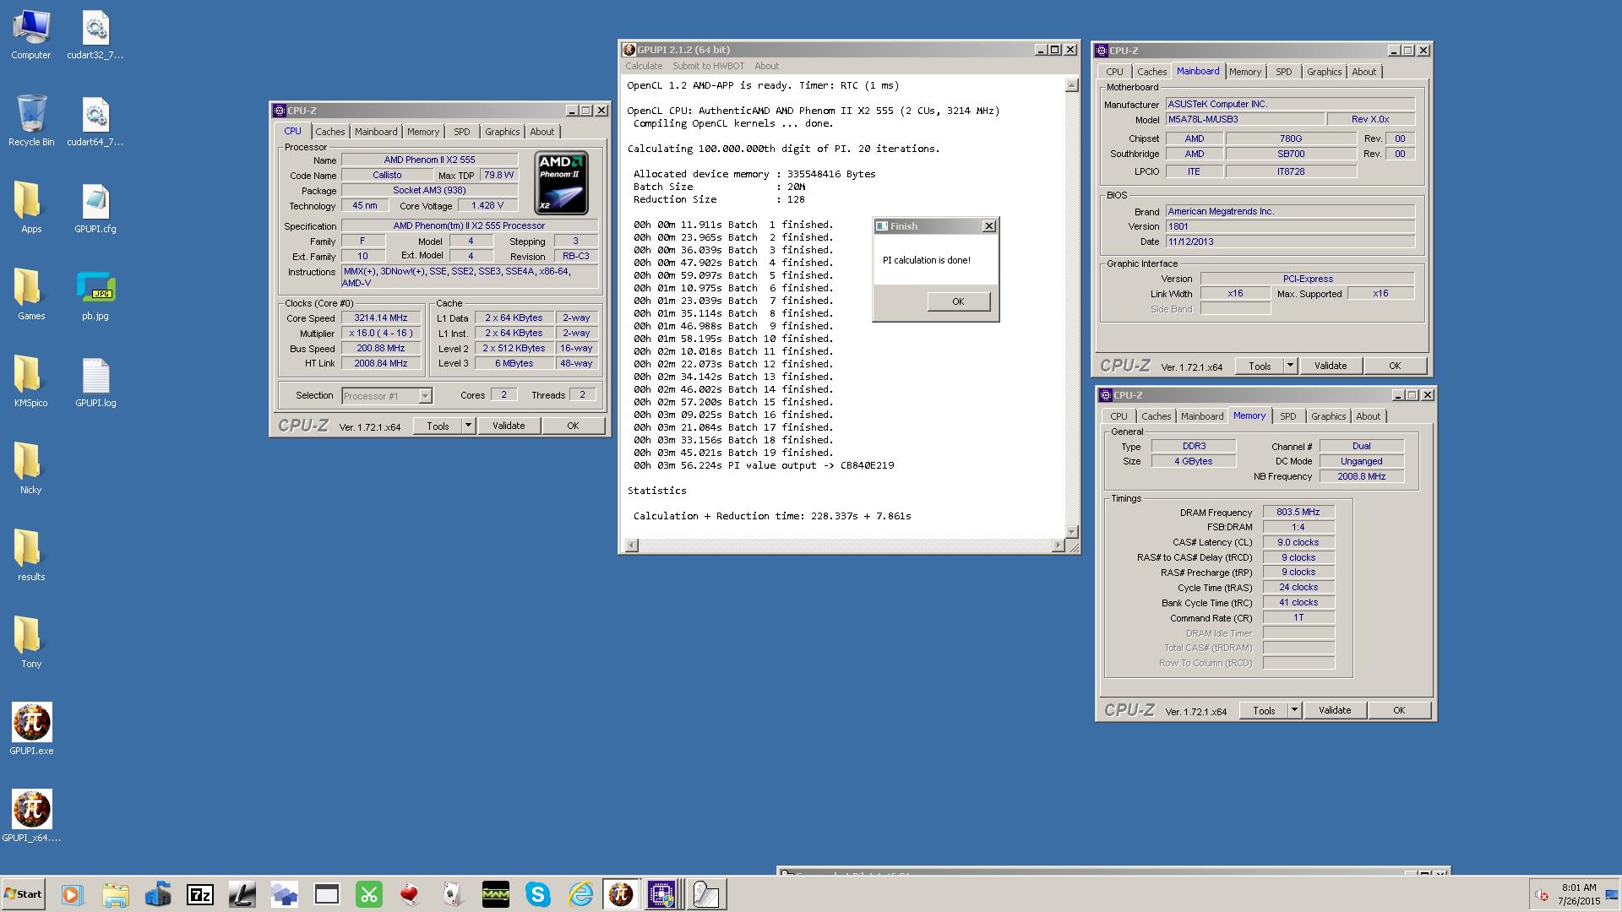
Task: Click the AMD Phenom II logo
Action: click(x=562, y=182)
